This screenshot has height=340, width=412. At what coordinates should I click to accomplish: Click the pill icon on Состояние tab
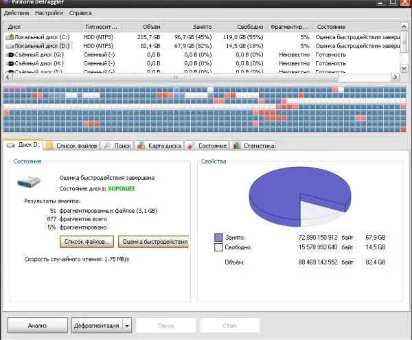click(x=191, y=146)
